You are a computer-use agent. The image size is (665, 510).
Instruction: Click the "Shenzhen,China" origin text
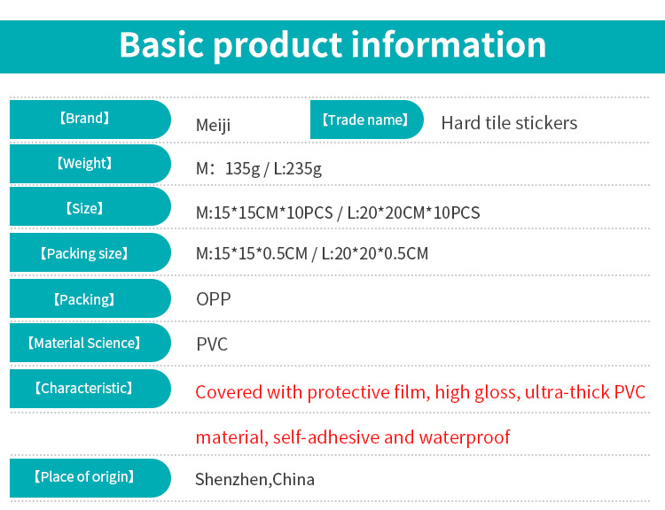(x=254, y=480)
